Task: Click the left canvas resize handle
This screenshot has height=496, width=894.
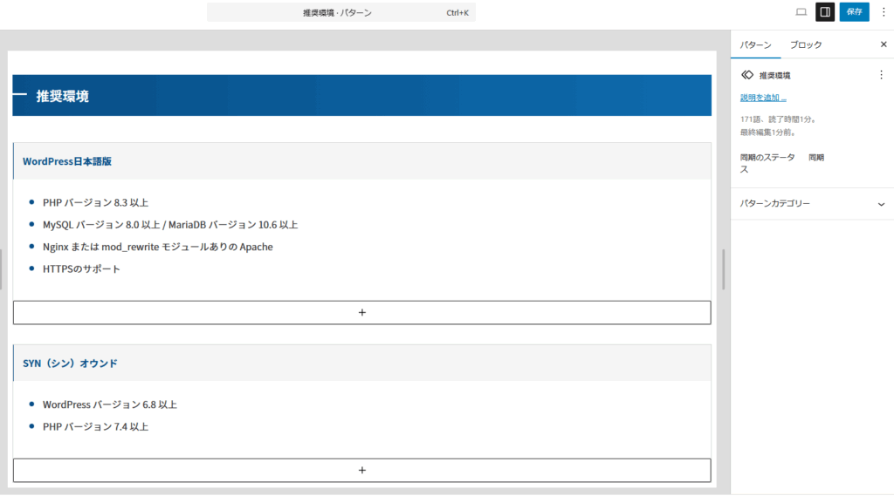Action: tap(2, 269)
